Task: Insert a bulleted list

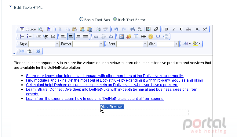Action: pyautogui.click(x=29, y=37)
